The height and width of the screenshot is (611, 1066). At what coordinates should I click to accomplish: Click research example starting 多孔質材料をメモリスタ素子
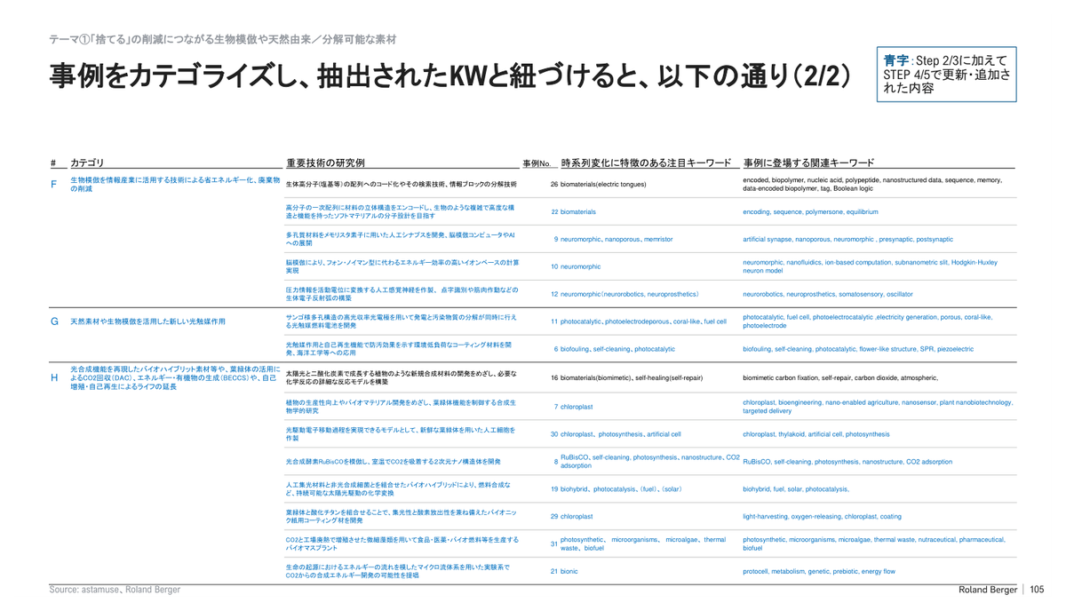click(x=400, y=238)
